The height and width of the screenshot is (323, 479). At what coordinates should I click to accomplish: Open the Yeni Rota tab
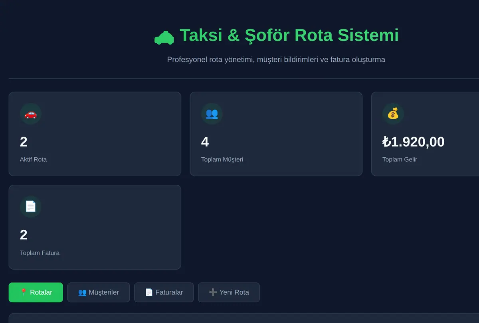pos(229,292)
